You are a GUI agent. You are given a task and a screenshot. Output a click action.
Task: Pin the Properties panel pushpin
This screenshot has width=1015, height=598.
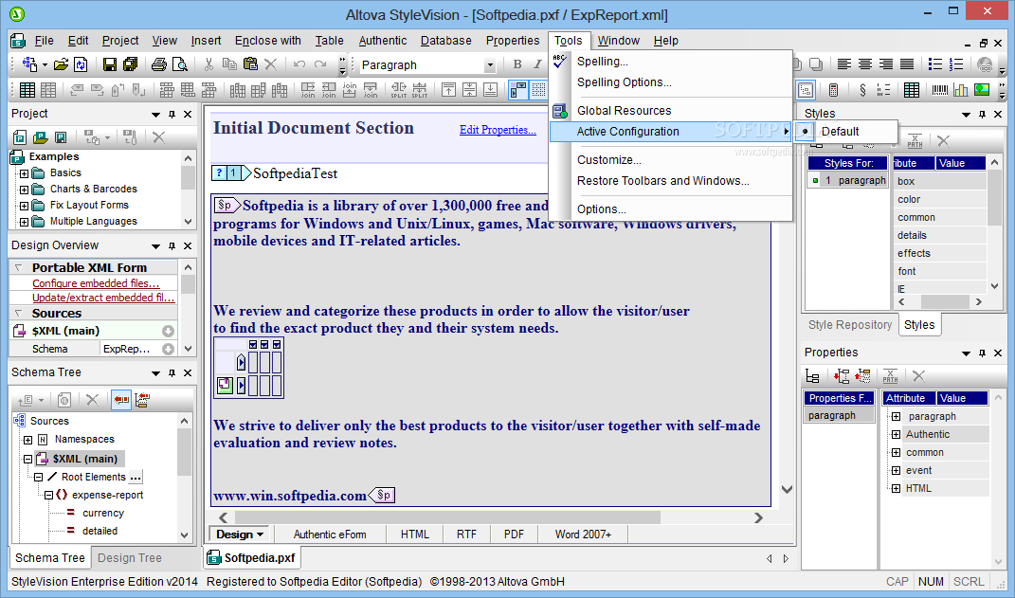click(x=982, y=353)
